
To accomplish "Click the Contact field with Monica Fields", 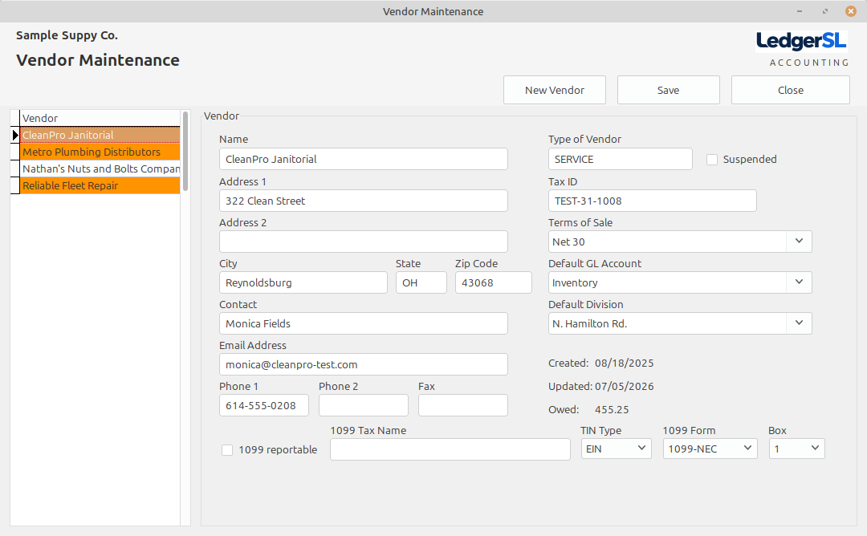I will [x=364, y=323].
